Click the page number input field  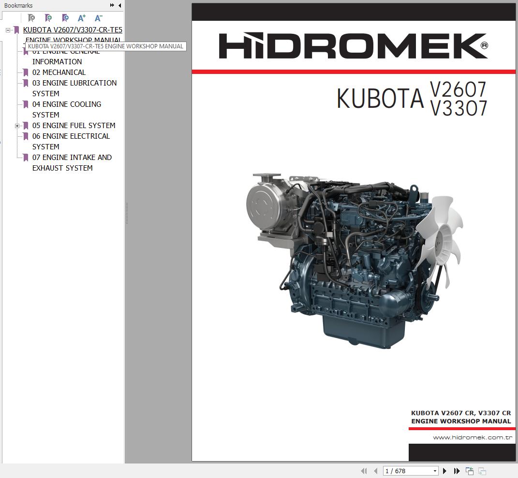(406, 471)
